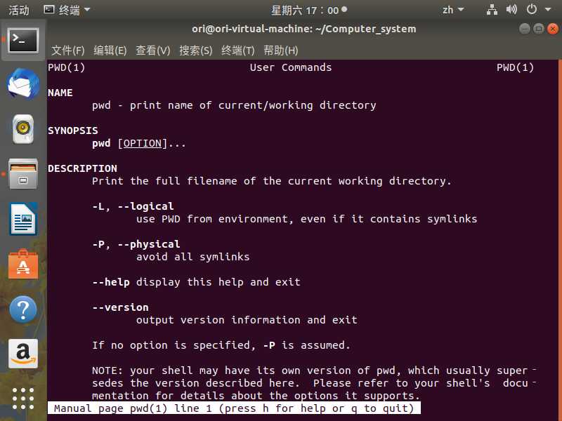Click the underlined OPTION text
The width and height of the screenshot is (562, 421).
pos(143,144)
